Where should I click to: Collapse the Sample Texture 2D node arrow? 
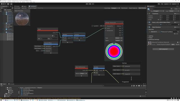pyautogui.click(x=122, y=23)
